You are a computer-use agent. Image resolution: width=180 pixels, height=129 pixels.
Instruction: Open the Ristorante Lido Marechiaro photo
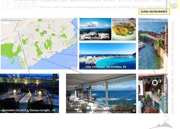[153, 44]
